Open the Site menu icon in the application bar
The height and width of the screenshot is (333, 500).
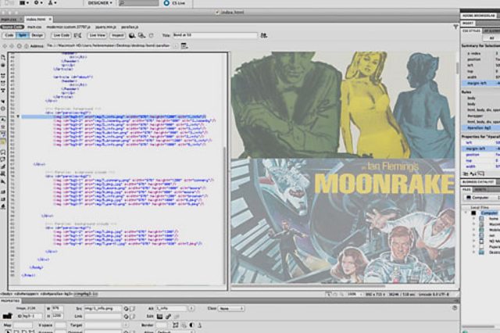(x=52, y=3)
